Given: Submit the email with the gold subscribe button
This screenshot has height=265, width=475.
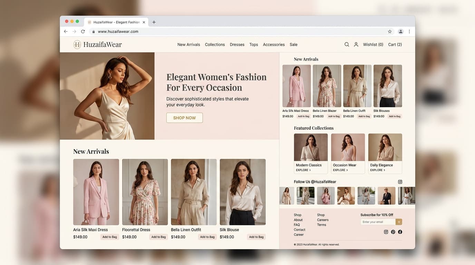Looking at the screenshot, I should pyautogui.click(x=399, y=222).
